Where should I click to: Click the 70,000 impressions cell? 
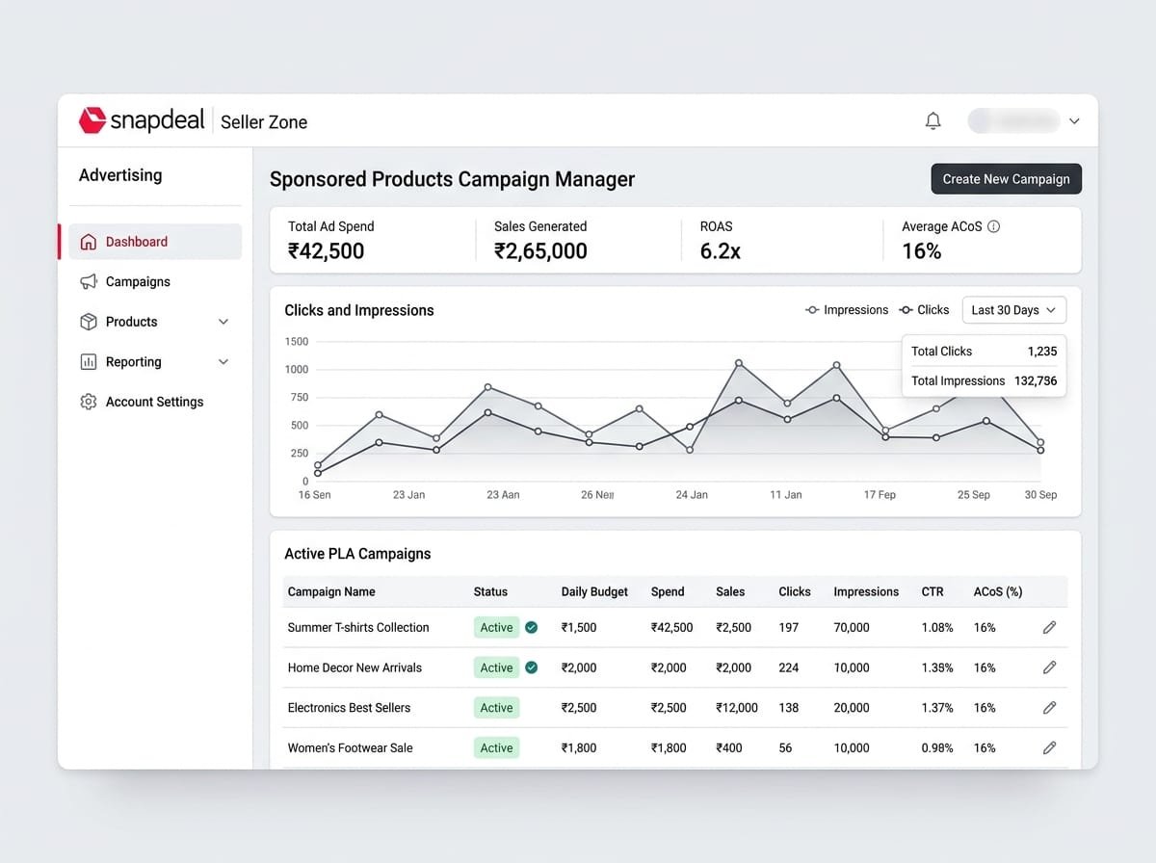click(x=852, y=627)
